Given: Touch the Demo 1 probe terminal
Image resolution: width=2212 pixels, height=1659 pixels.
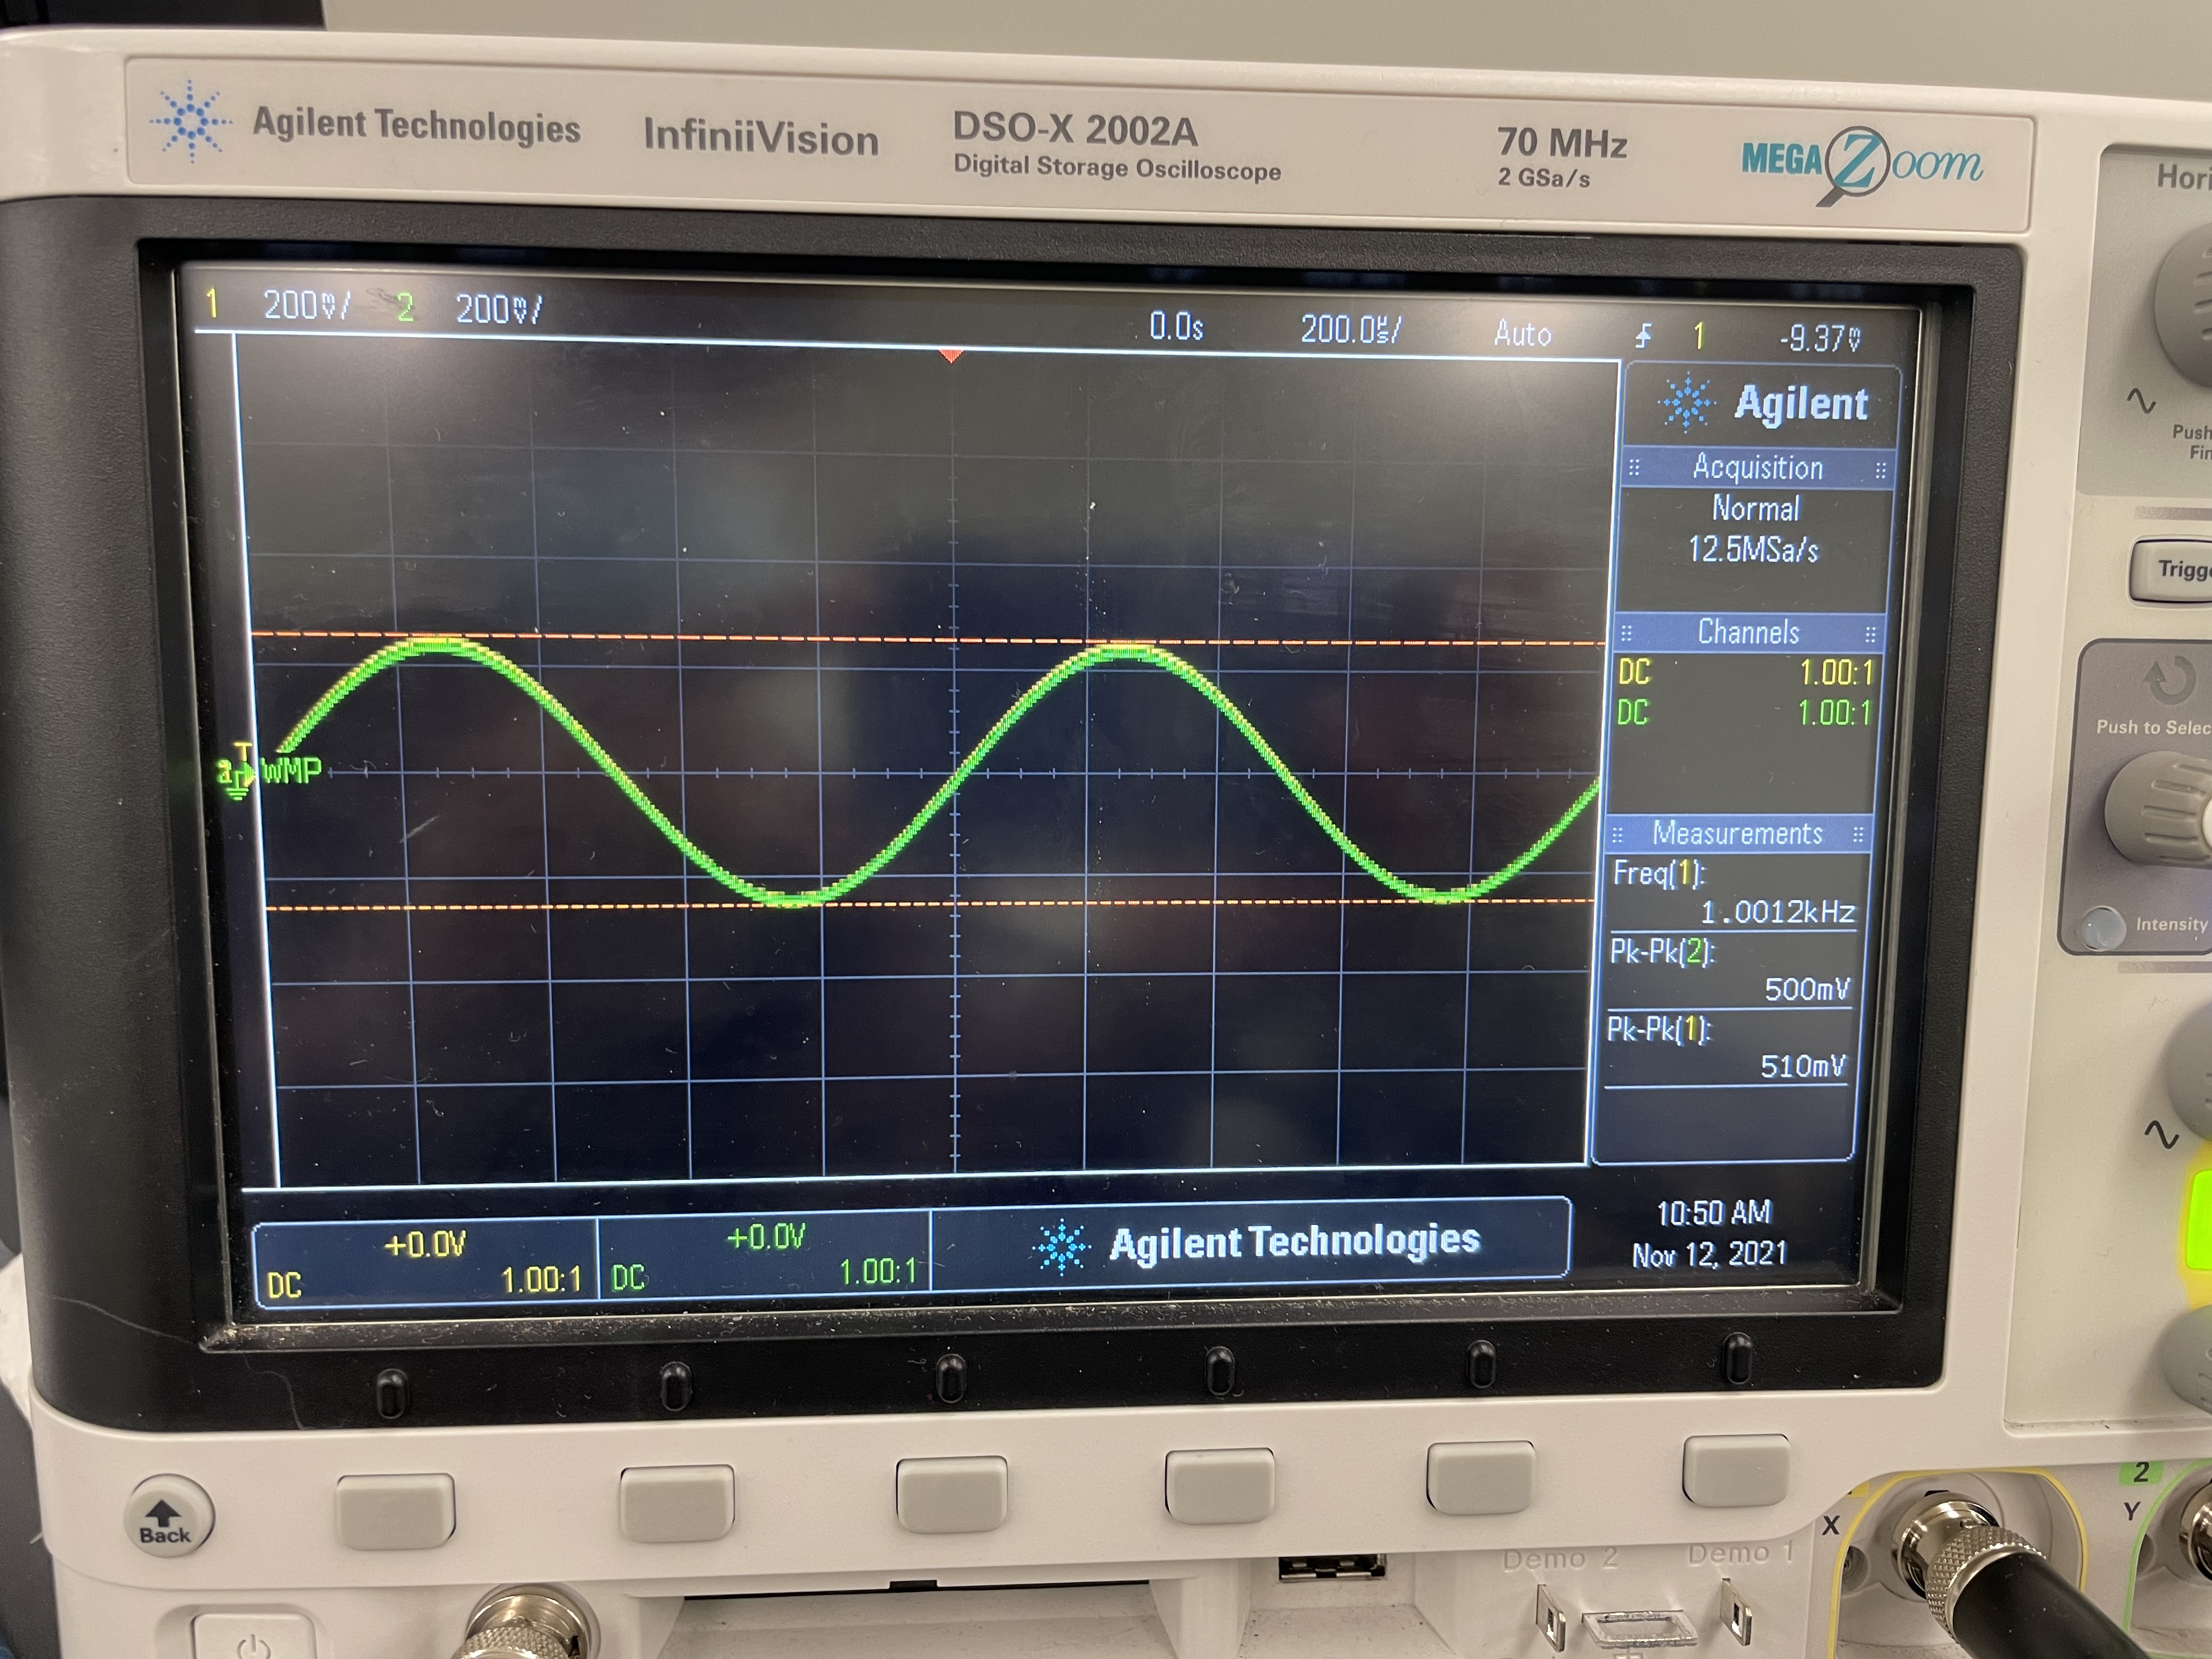Looking at the screenshot, I should click(x=1736, y=1612).
